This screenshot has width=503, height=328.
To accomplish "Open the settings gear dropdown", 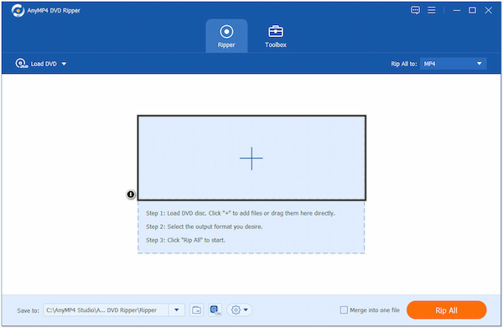I will click(240, 310).
